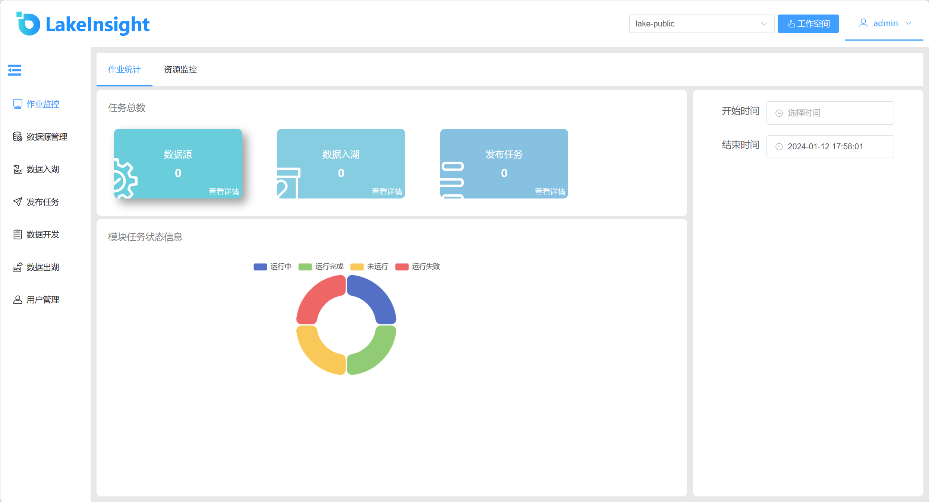Click the clock icon in 开始时间 field
Screen dimensions: 929x502
779,113
